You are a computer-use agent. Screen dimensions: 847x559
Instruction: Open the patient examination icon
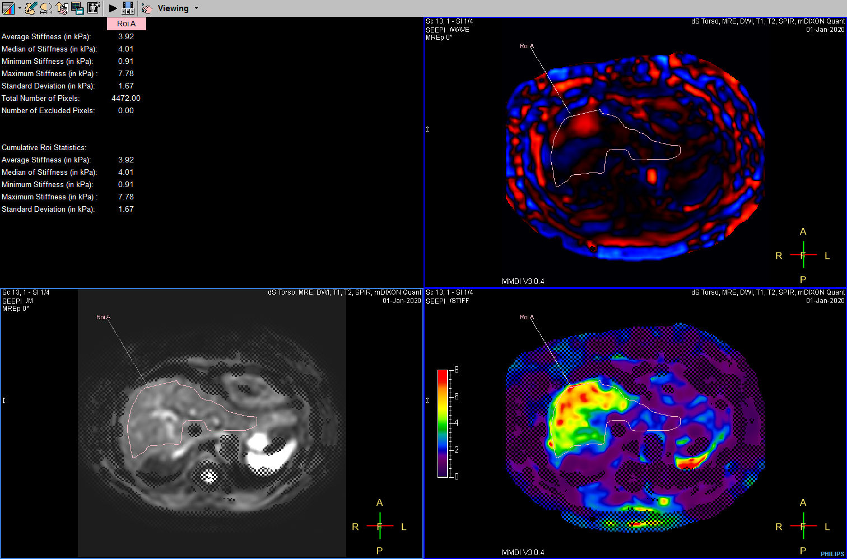pos(94,8)
